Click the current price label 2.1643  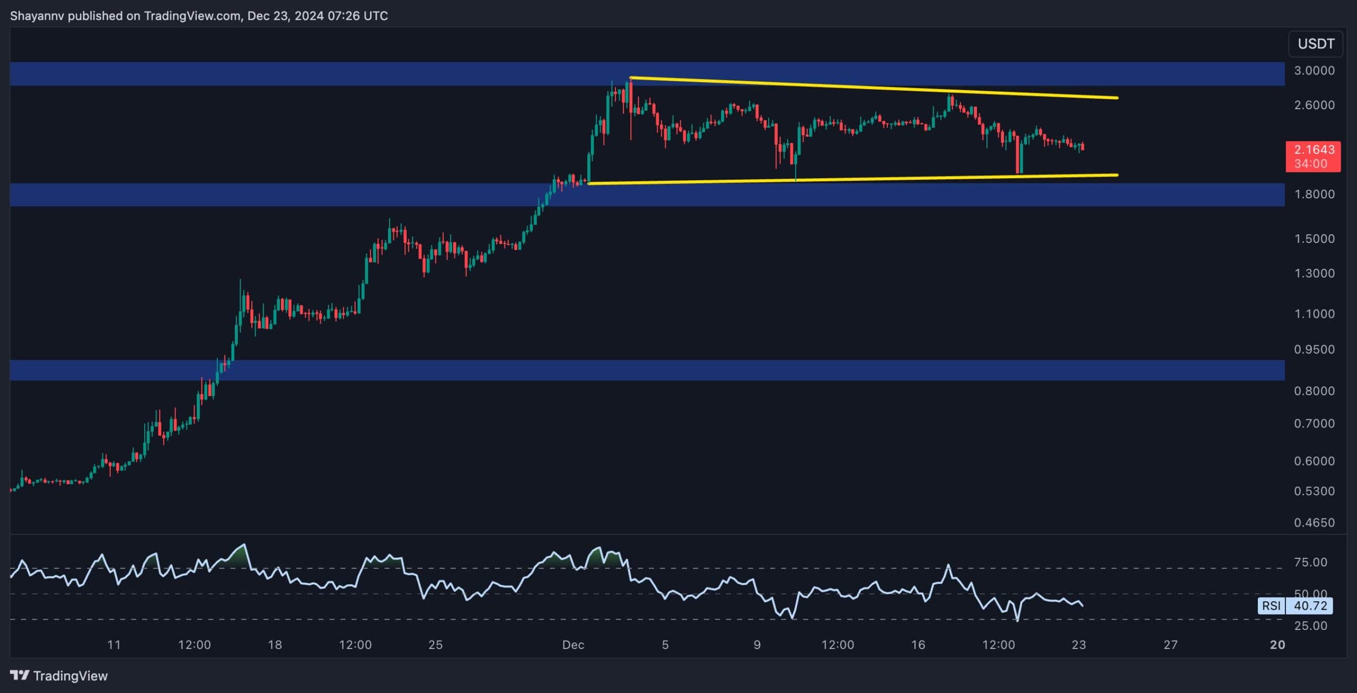click(1313, 150)
